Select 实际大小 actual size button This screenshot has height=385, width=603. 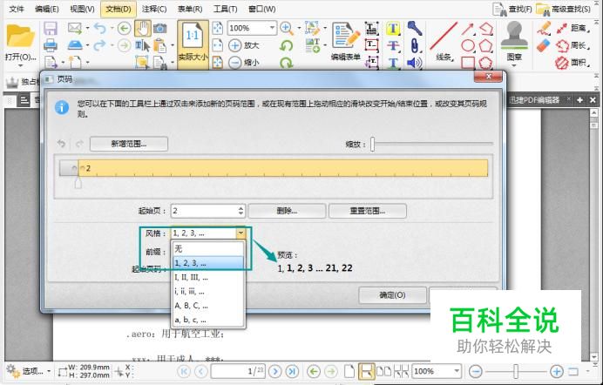pyautogui.click(x=193, y=44)
